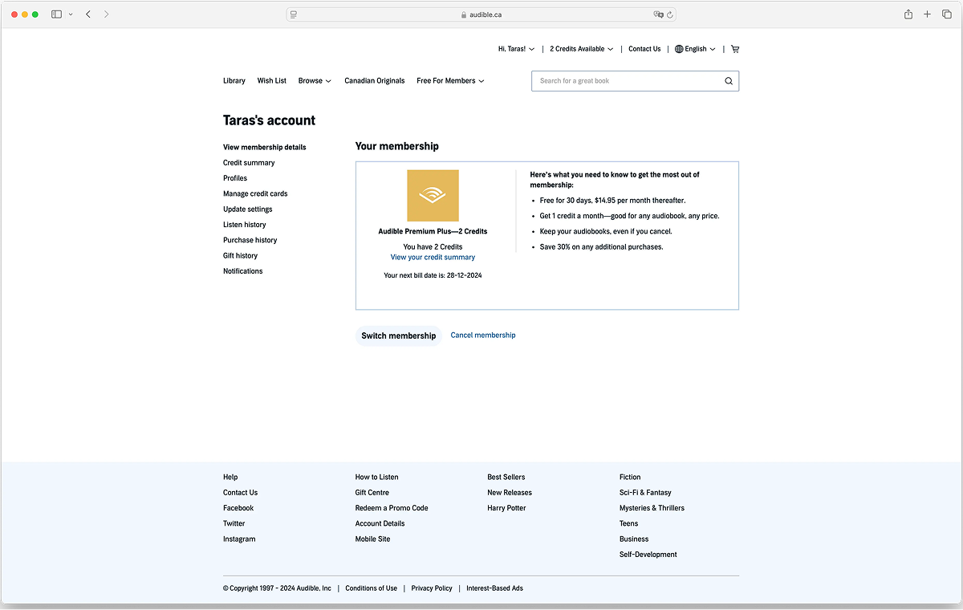Expand the Browse menu
The width and height of the screenshot is (963, 610).
click(315, 81)
